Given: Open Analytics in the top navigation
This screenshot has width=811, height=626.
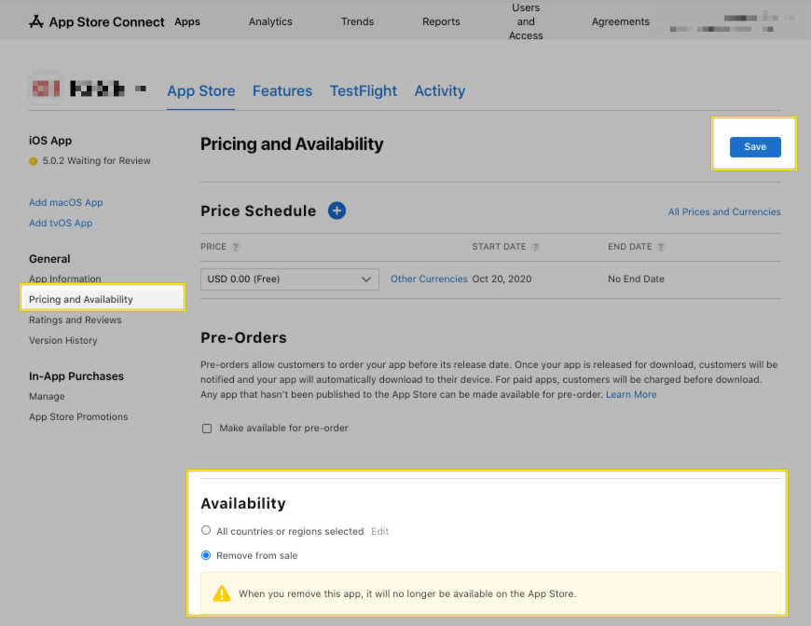Looking at the screenshot, I should (270, 21).
